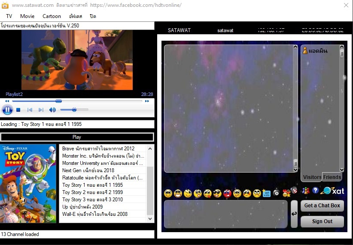The height and width of the screenshot is (245, 353).
Task: Open the Movie menu
Action: pos(27,16)
